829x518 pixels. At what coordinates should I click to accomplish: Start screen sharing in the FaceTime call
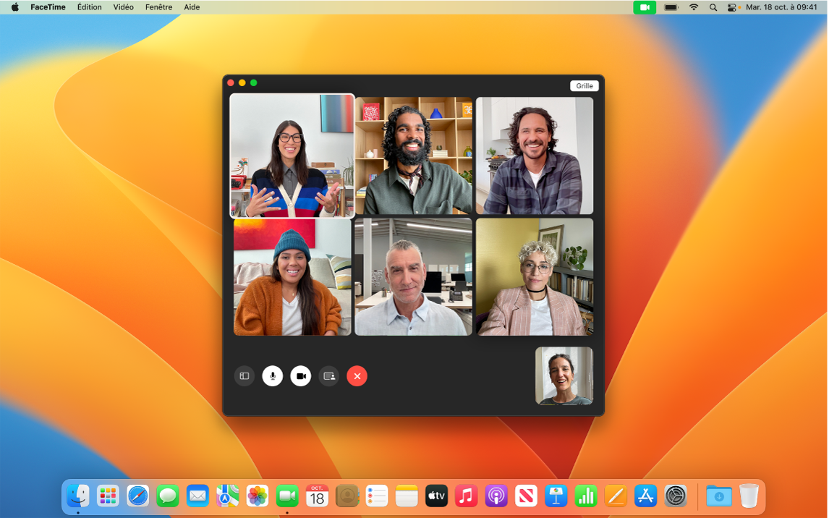328,375
